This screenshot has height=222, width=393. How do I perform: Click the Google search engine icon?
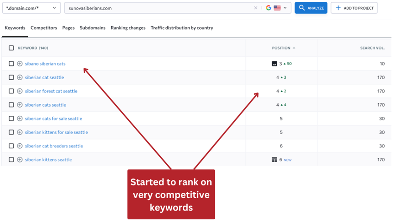(268, 8)
